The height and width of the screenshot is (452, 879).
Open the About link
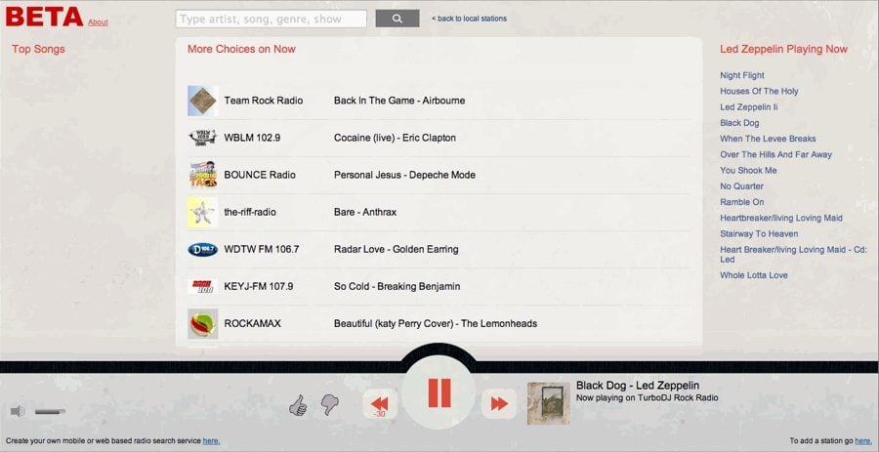(98, 22)
